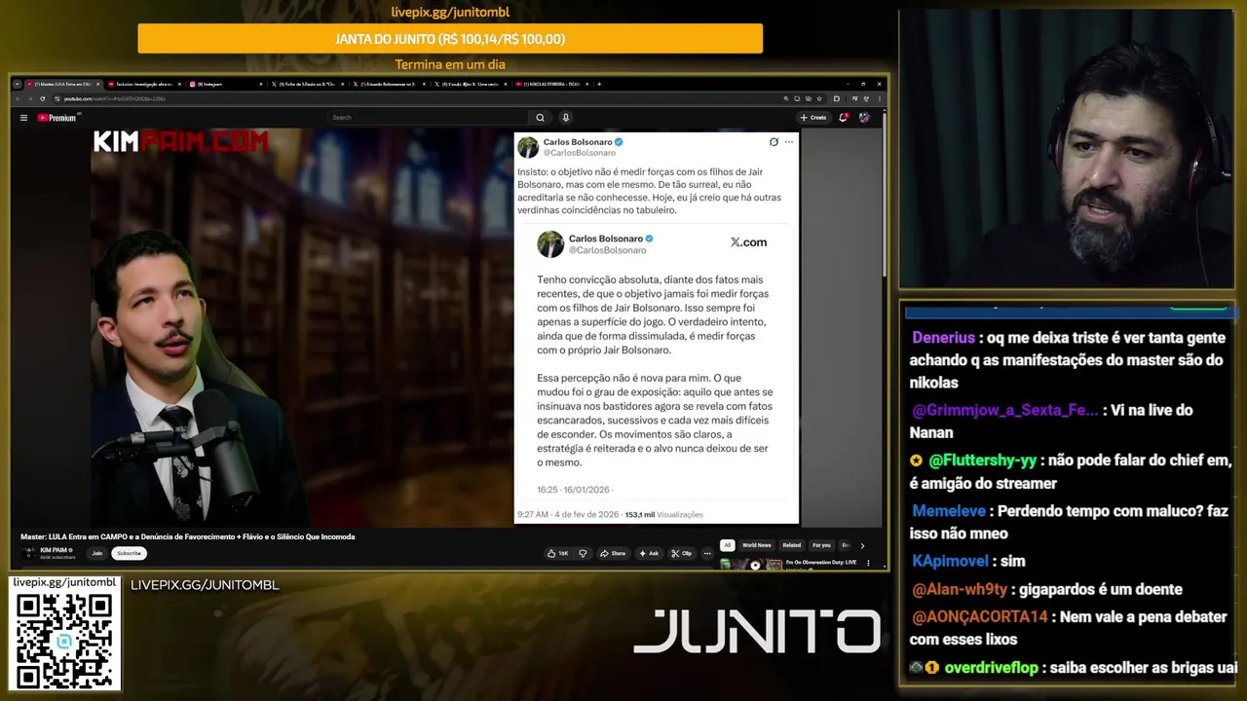The width and height of the screenshot is (1247, 701).
Task: Click the 153,1 mil Visualizações count
Action: (x=663, y=514)
